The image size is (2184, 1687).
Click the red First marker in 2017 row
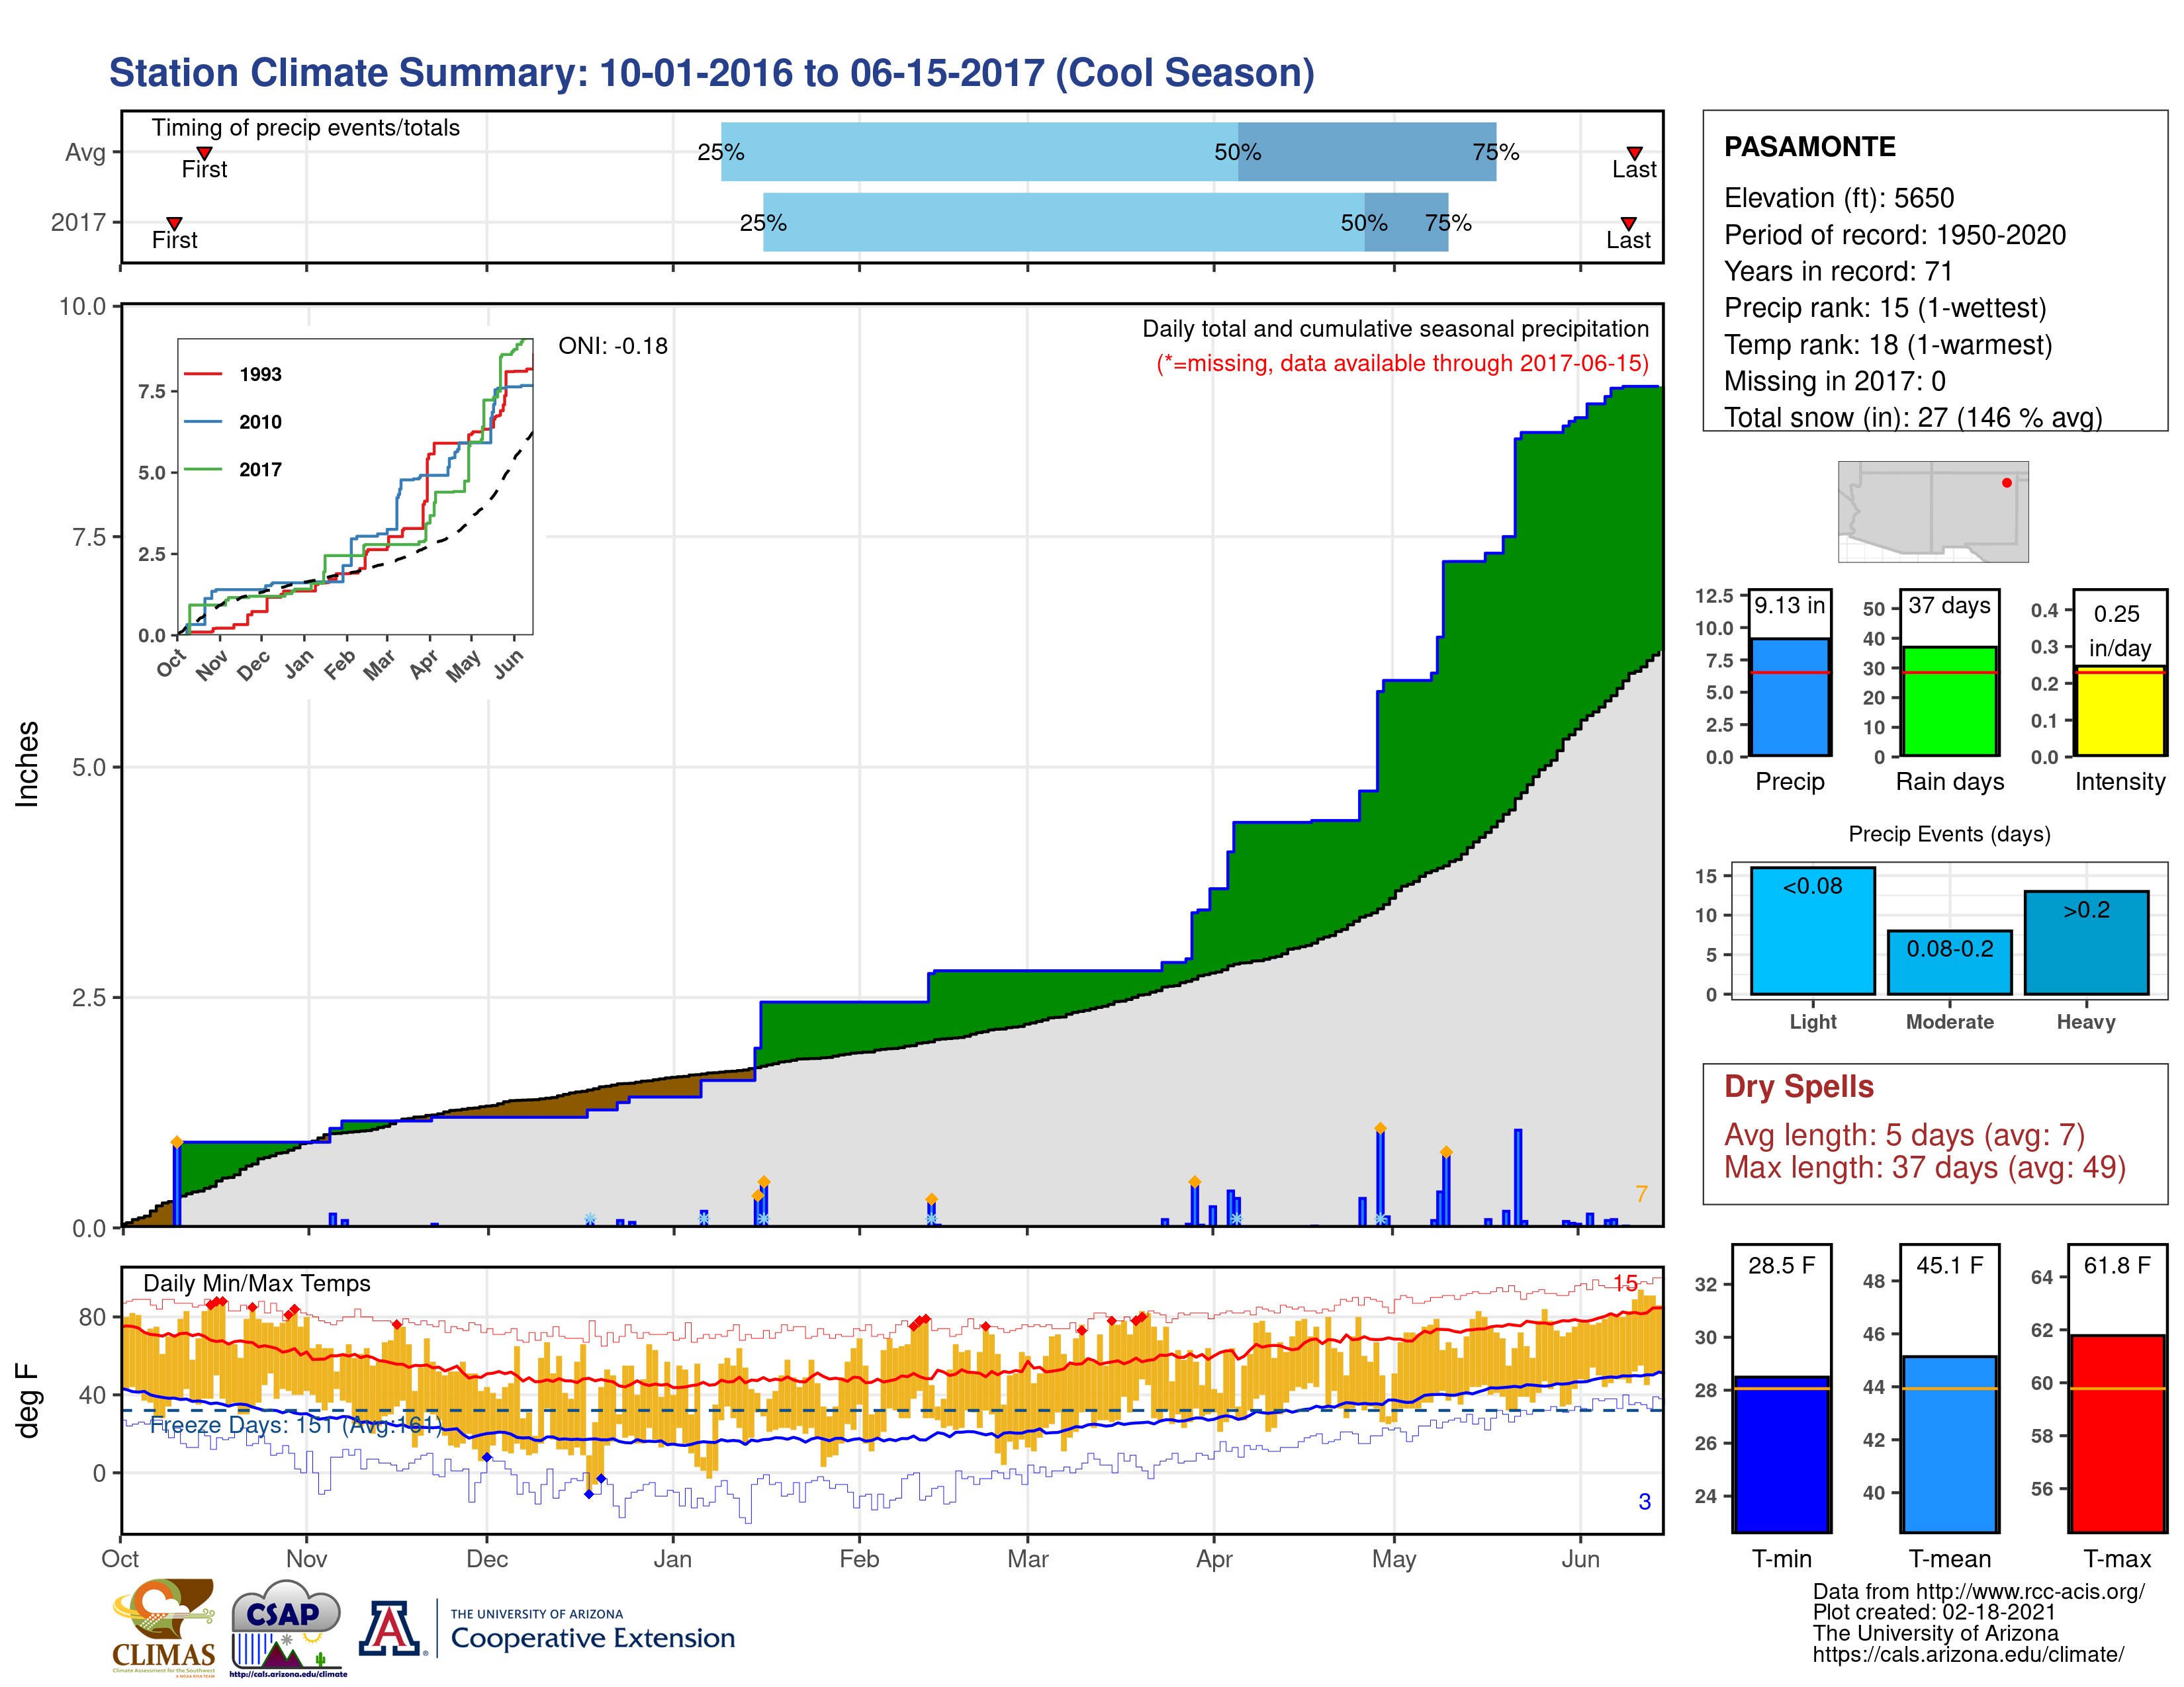pyautogui.click(x=174, y=223)
